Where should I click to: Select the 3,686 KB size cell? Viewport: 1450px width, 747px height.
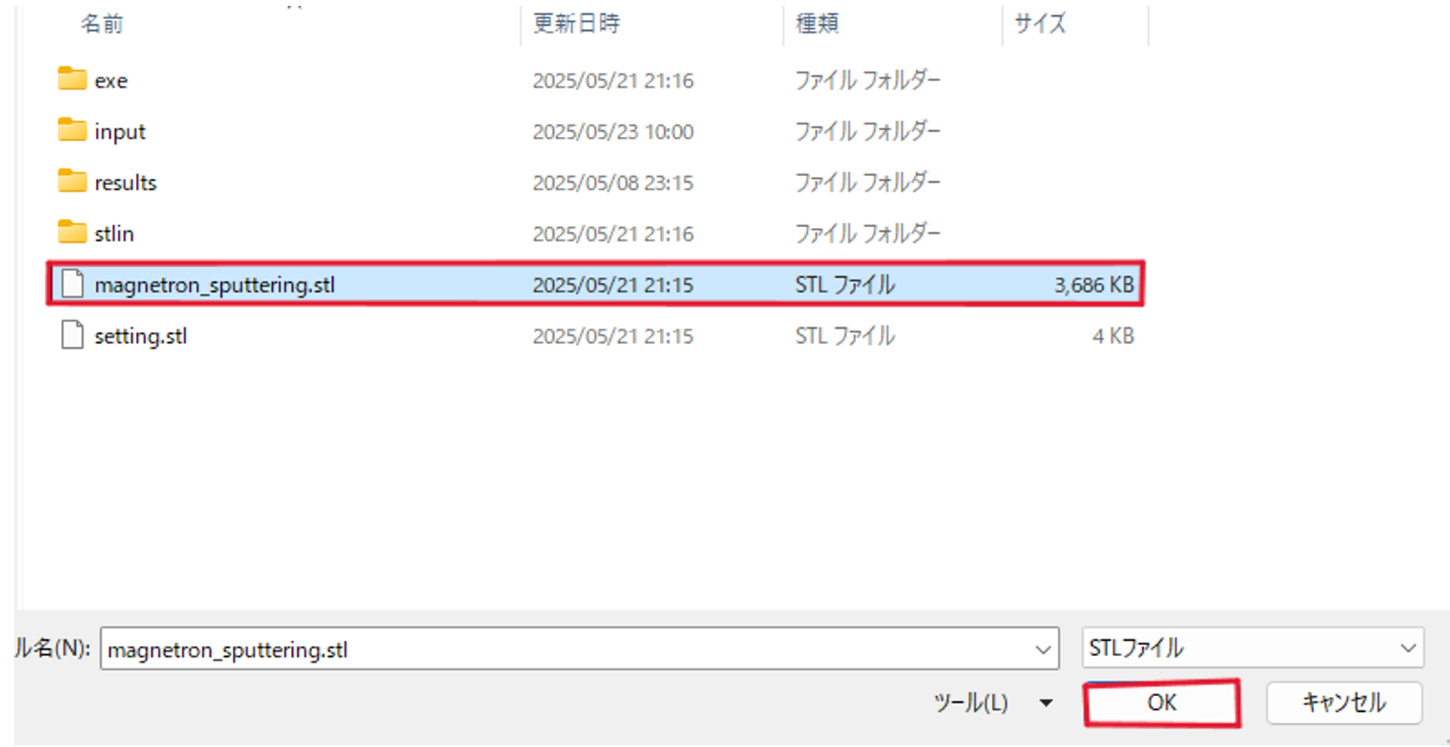pyautogui.click(x=1093, y=285)
